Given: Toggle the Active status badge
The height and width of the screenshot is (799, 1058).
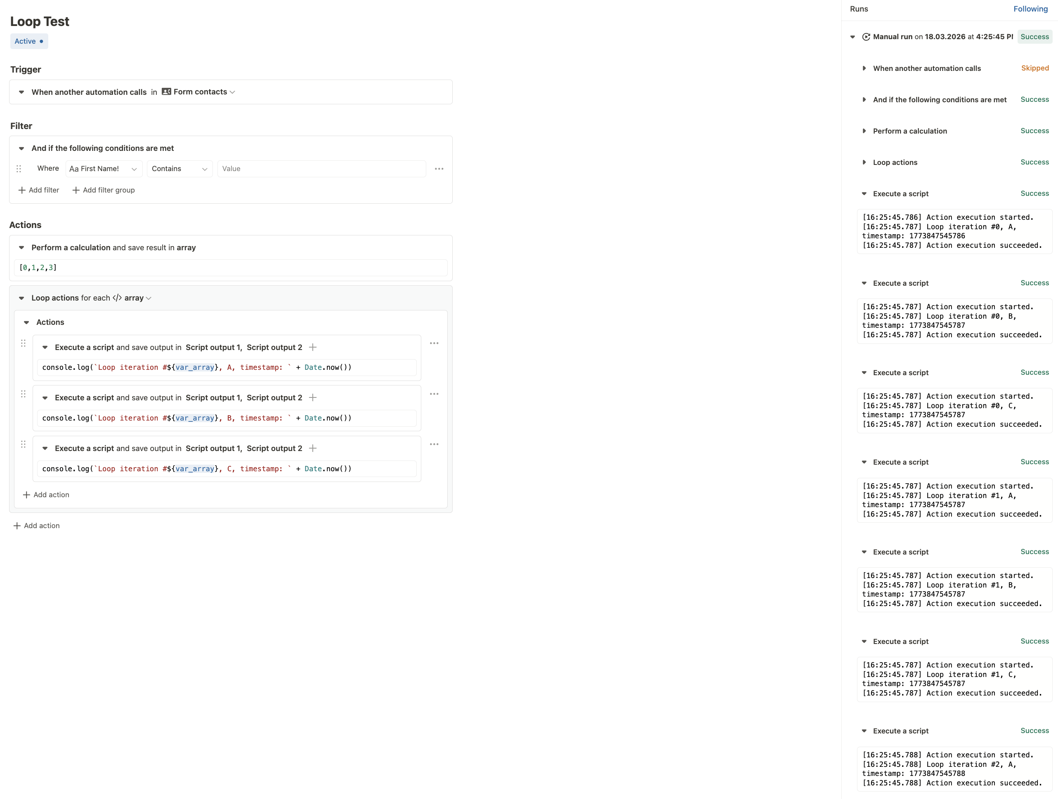Looking at the screenshot, I should click(x=29, y=41).
